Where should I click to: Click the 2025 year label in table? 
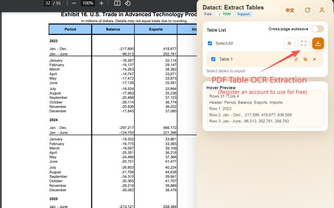tap(53, 199)
